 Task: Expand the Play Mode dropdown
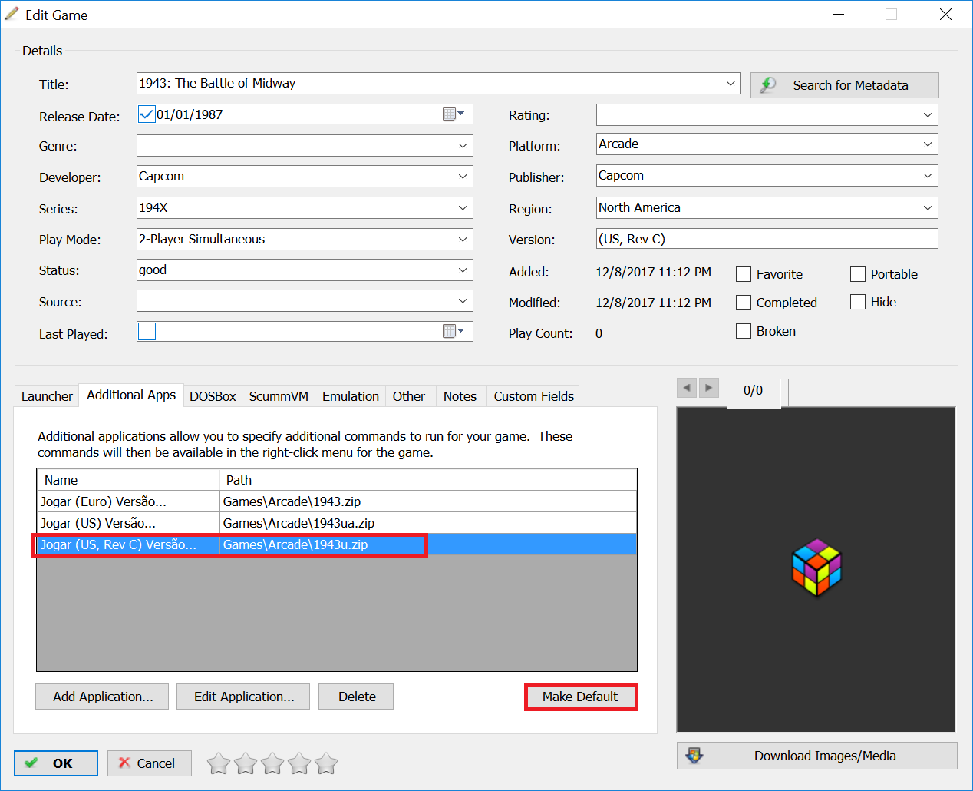click(x=463, y=239)
